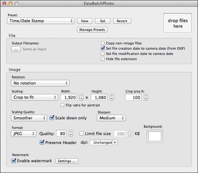The image size is (198, 173).
Task: Open the Preset dropdown showing Time/Date Stamp
Action: coord(41,21)
